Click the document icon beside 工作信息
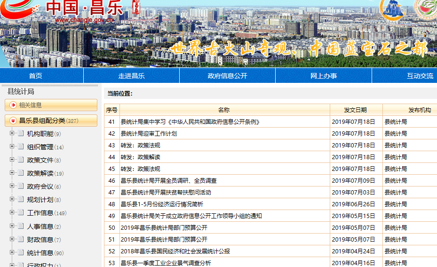Image resolution: width=437 pixels, height=267 pixels. (21, 213)
